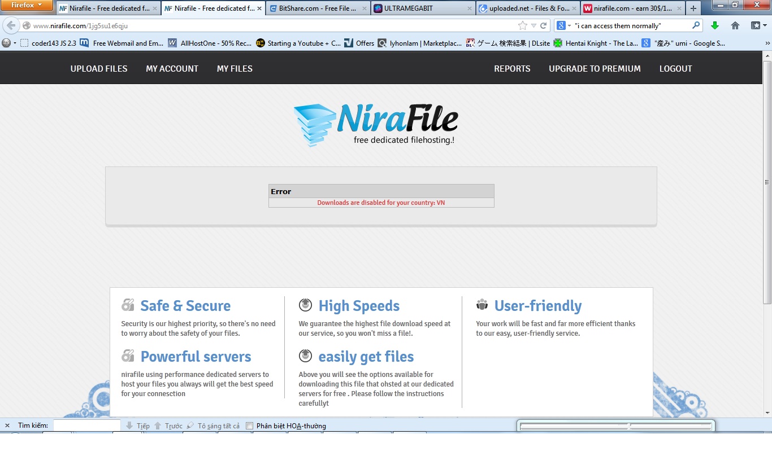Go to the browser home page icon
The image size is (772, 474).
click(x=735, y=25)
